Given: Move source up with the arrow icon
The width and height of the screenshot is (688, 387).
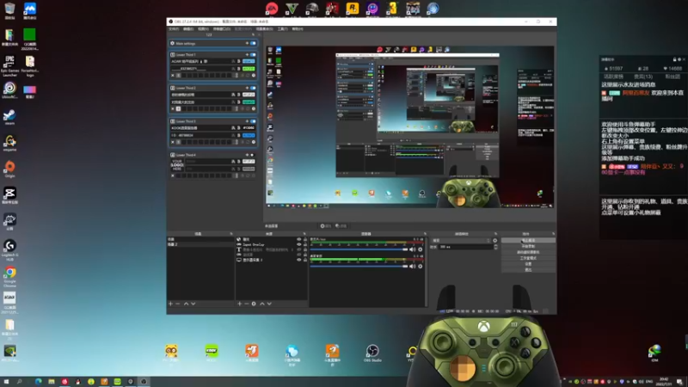Looking at the screenshot, I should [262, 304].
